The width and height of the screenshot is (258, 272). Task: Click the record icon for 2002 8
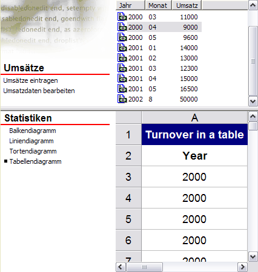pyautogui.click(x=122, y=99)
